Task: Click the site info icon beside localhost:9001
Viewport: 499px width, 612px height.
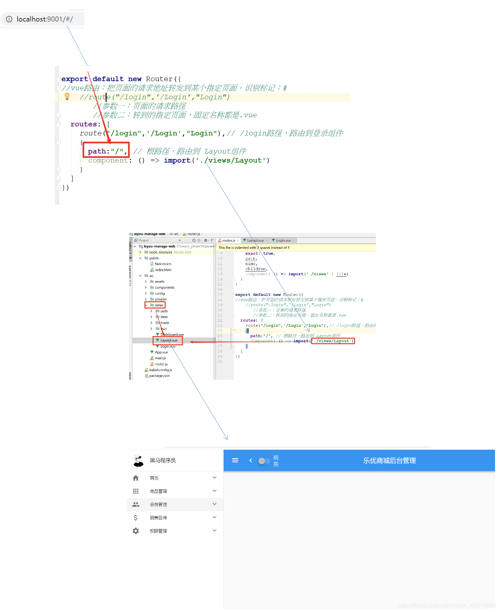Action: point(9,19)
